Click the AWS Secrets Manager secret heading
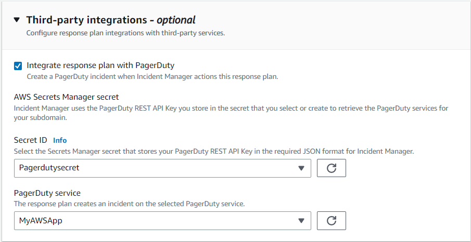 click(66, 97)
